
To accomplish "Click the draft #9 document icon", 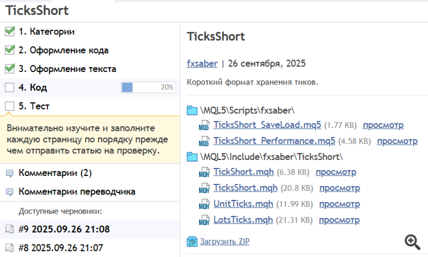I will click(x=9, y=230).
